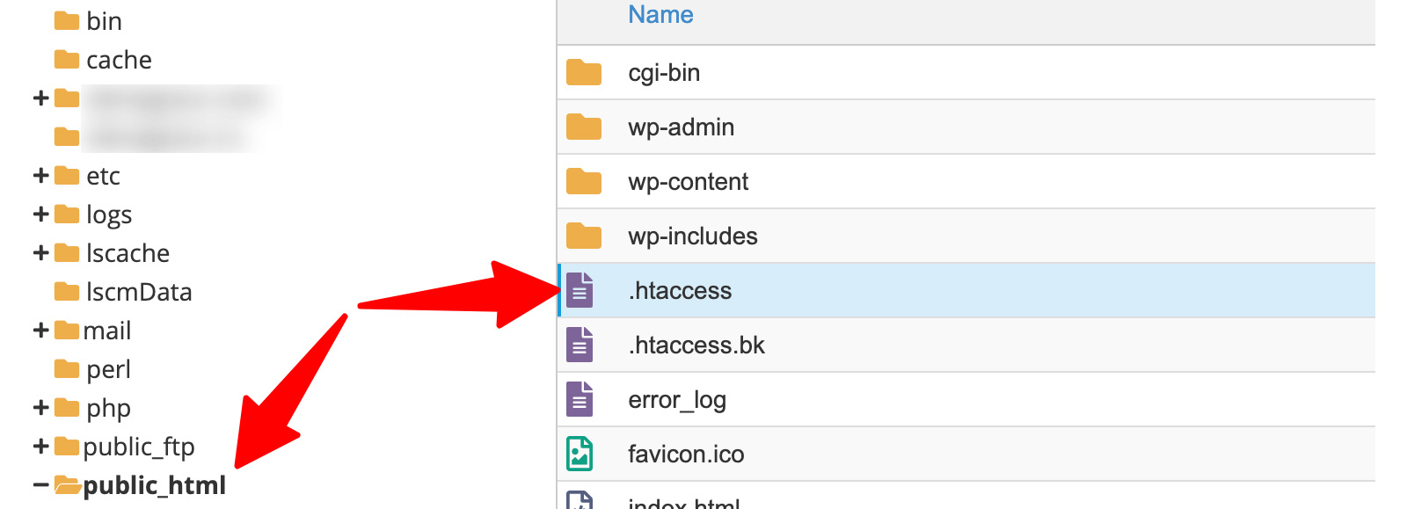Click the cgi-bin folder icon
Viewport: 1407px width, 509px height.
583,73
